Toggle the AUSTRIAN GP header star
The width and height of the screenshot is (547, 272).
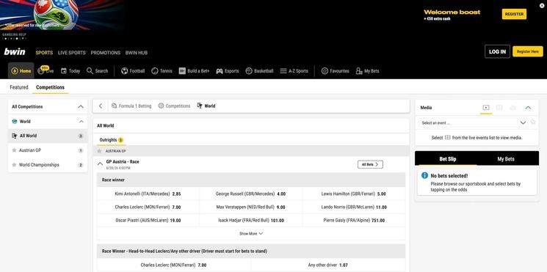pyautogui.click(x=99, y=151)
